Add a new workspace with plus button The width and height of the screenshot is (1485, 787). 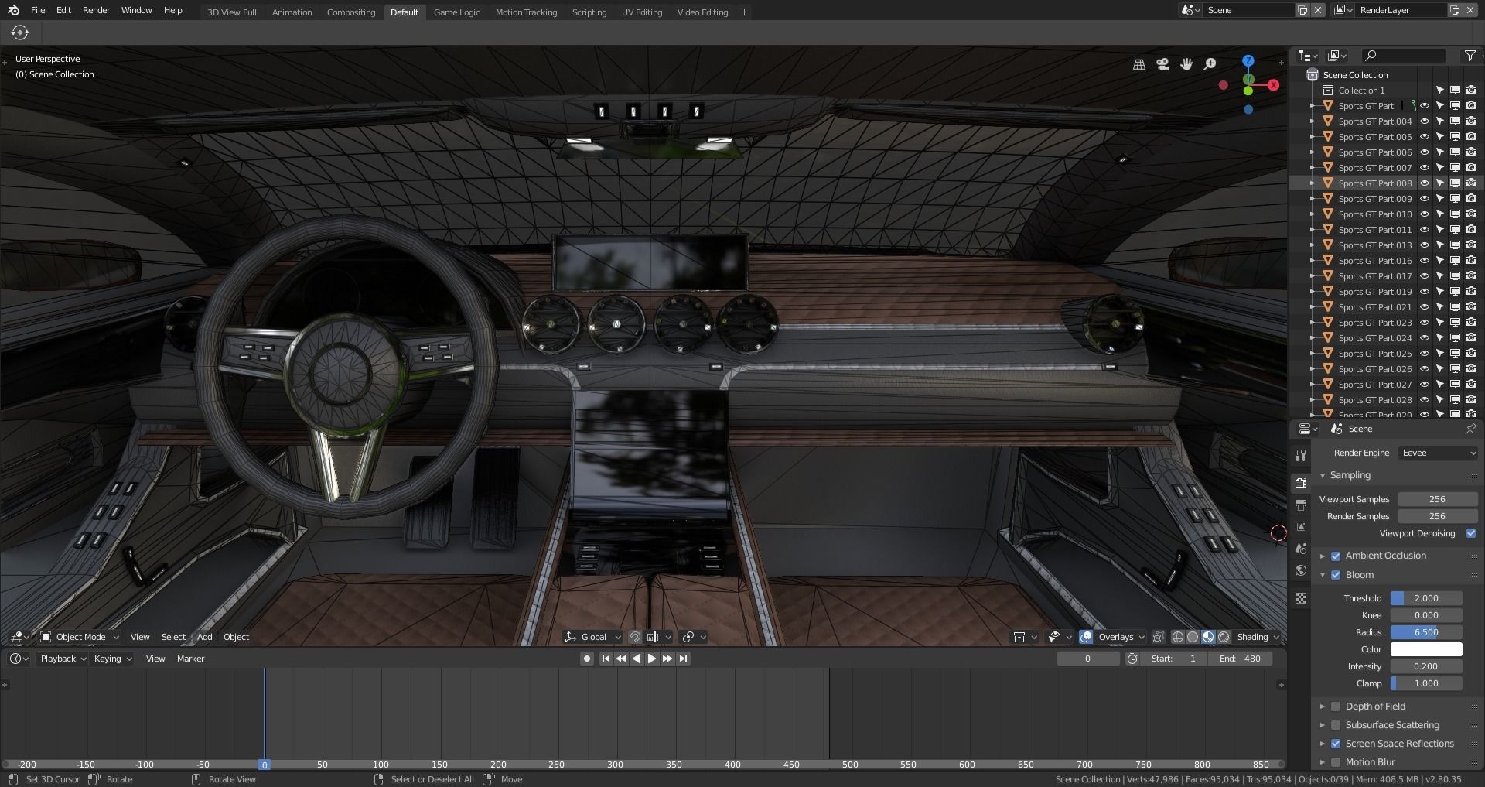(x=744, y=12)
